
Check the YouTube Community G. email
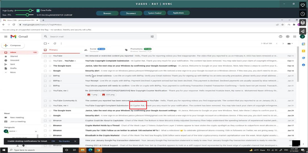(x=45, y=101)
